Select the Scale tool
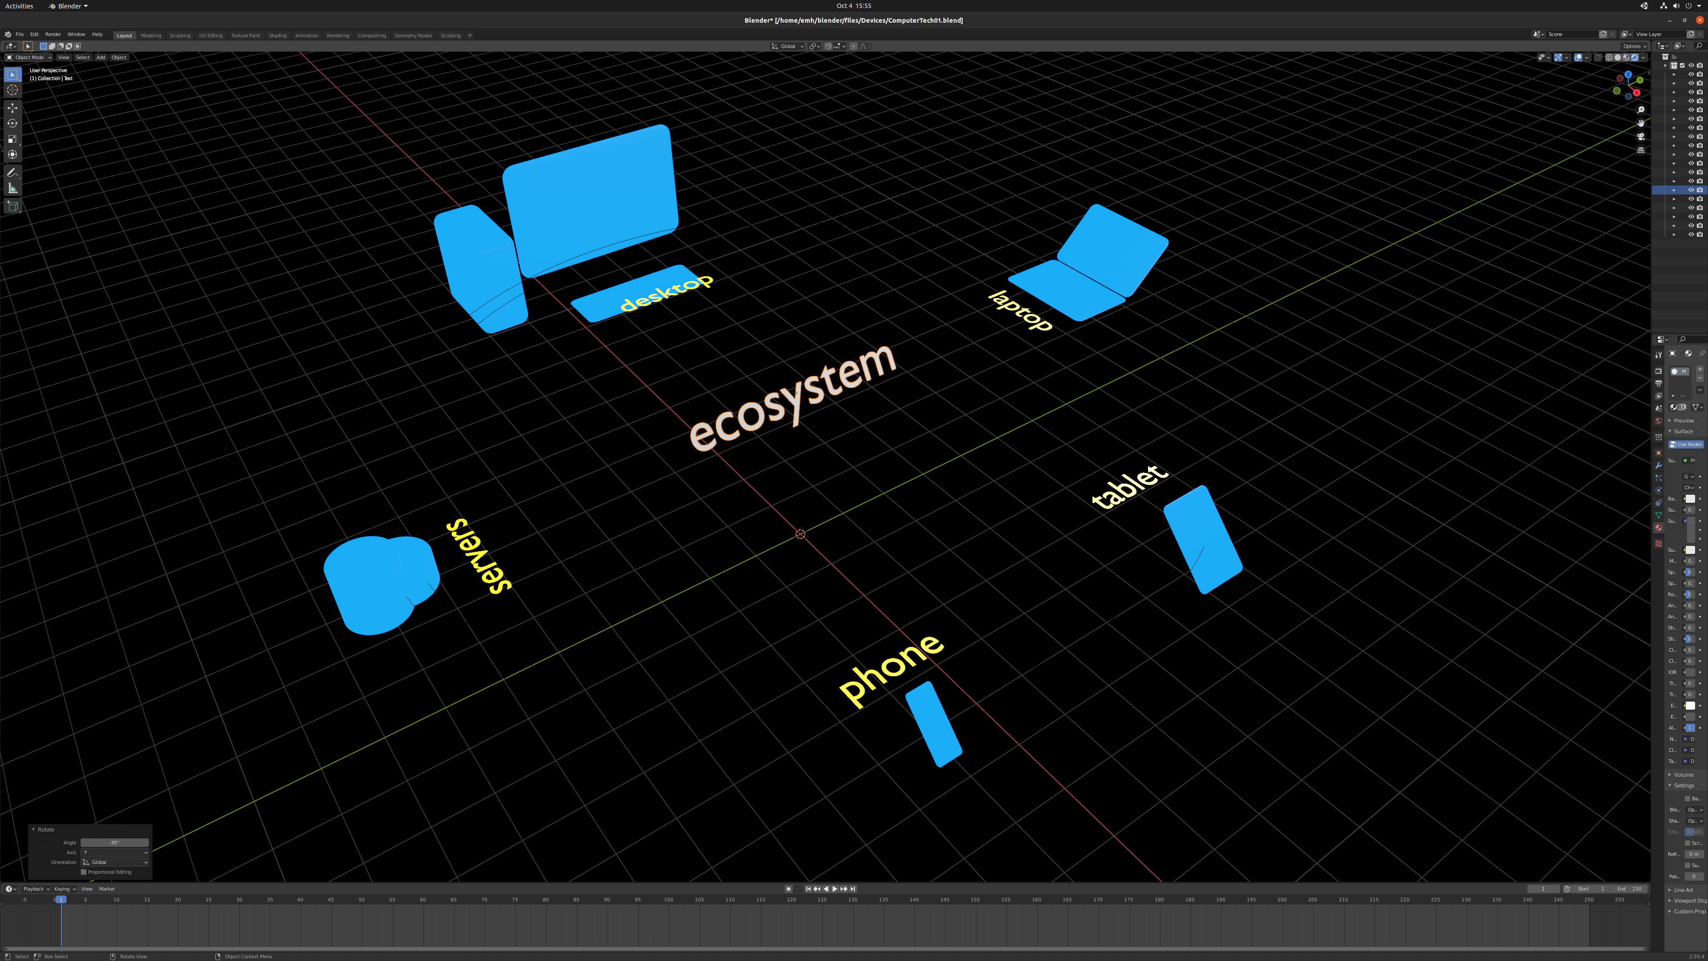Screen dimensions: 1708x961 [x=12, y=139]
